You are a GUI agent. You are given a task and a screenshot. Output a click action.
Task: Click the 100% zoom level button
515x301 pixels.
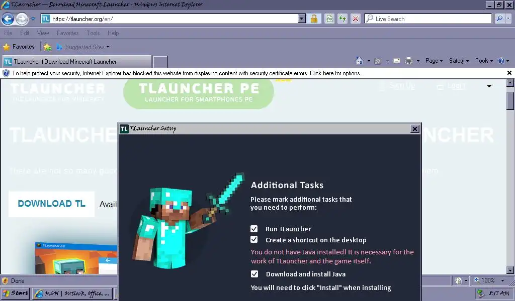click(x=484, y=280)
